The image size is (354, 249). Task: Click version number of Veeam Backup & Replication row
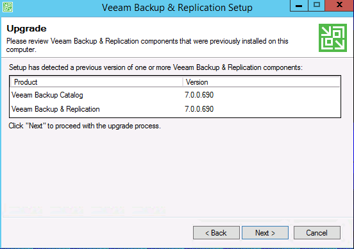click(x=199, y=109)
